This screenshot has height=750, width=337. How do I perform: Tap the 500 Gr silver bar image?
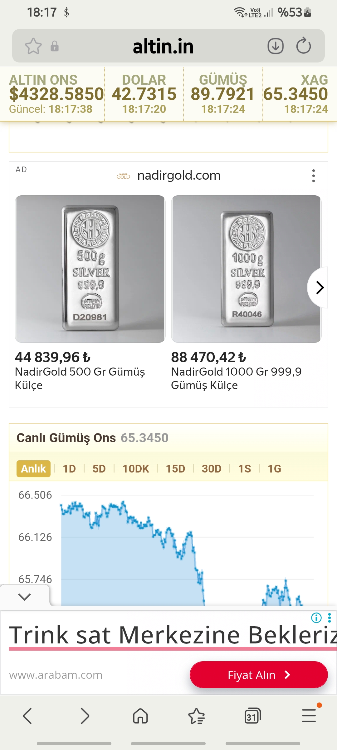(x=90, y=269)
